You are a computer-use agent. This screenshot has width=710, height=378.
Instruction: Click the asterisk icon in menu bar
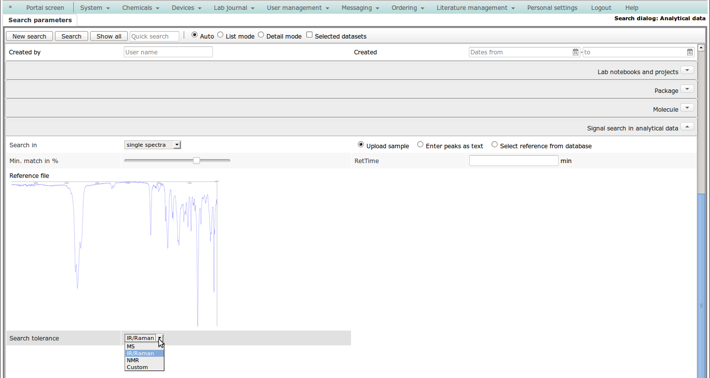click(10, 8)
